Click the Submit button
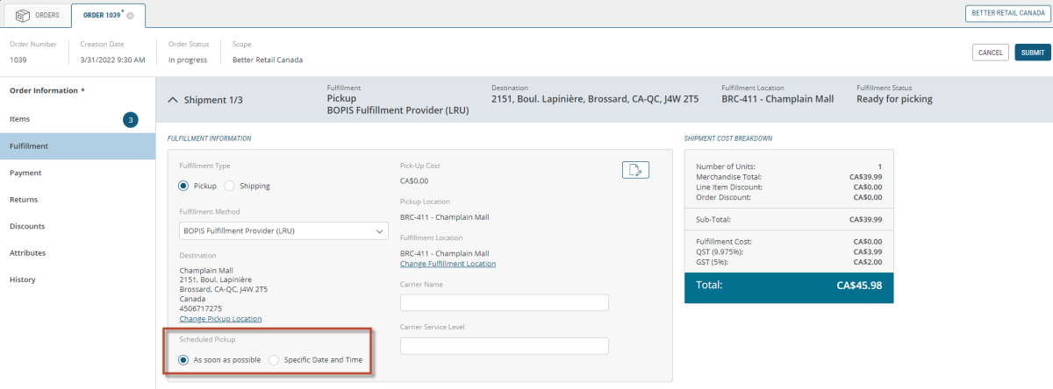 (x=1032, y=53)
